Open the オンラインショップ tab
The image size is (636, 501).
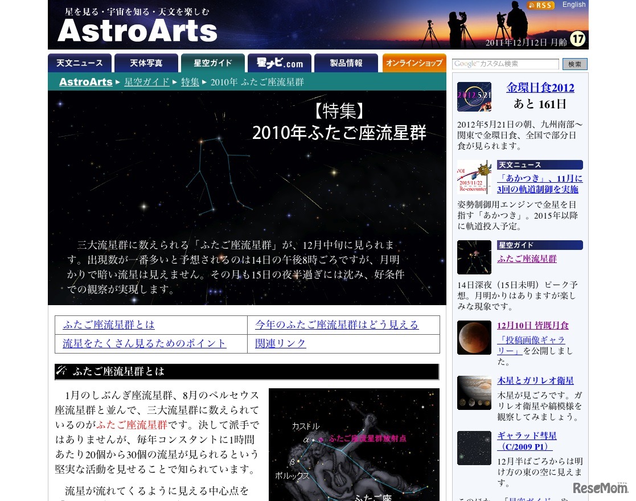[x=414, y=63]
